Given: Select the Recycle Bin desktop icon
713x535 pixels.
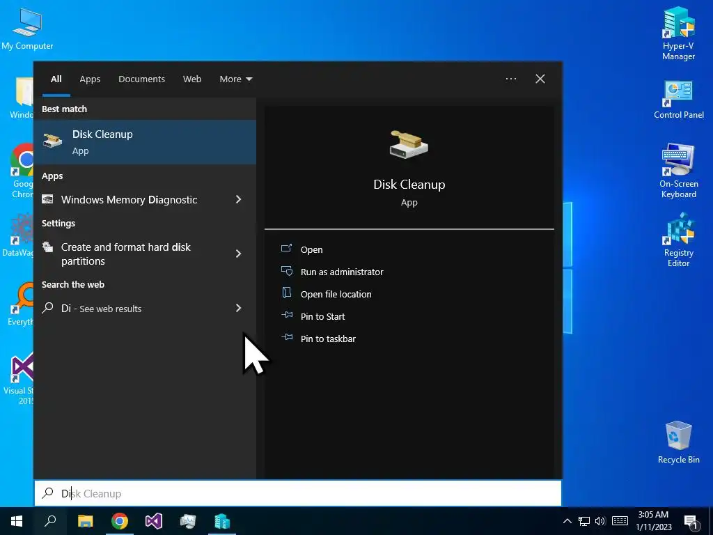Looking at the screenshot, I should pyautogui.click(x=678, y=442).
